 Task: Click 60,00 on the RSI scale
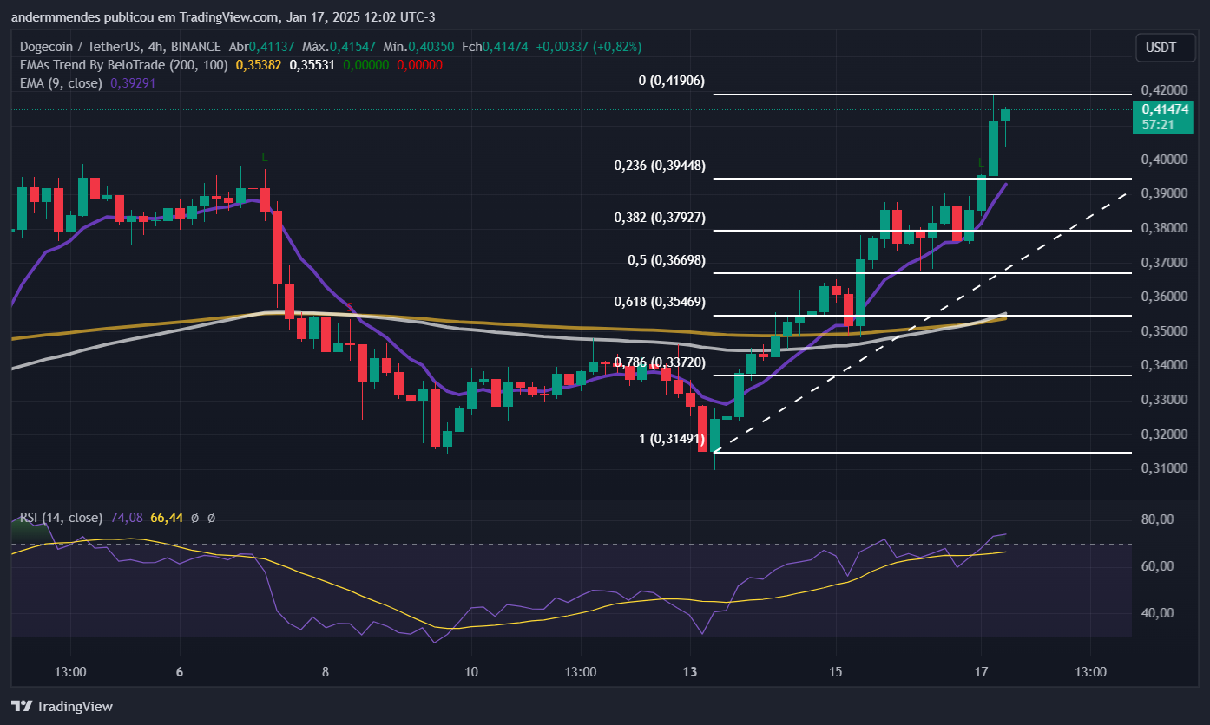[x=1158, y=566]
